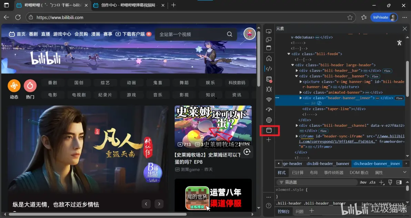The width and height of the screenshot is (411, 218).
Task: Add page to favorites star icon
Action: click(x=350, y=17)
